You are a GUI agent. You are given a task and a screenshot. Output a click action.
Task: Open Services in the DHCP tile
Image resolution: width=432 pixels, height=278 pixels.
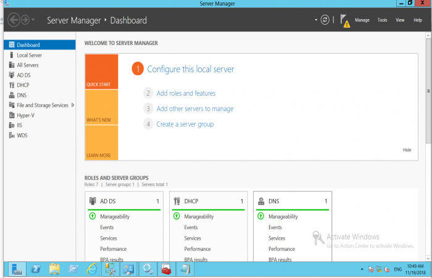[193, 238]
